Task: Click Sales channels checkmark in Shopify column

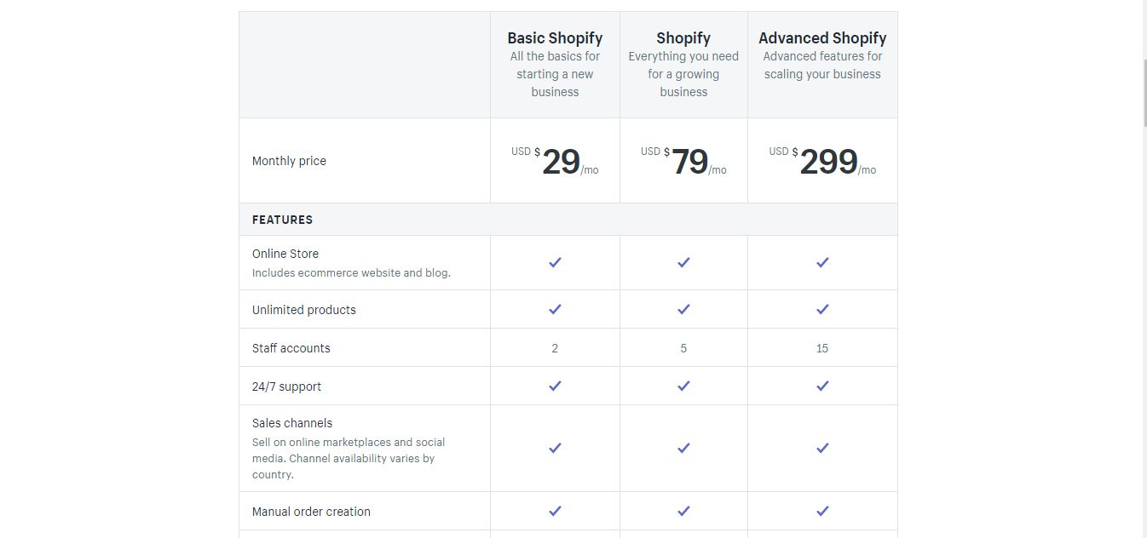Action: pyautogui.click(x=683, y=448)
